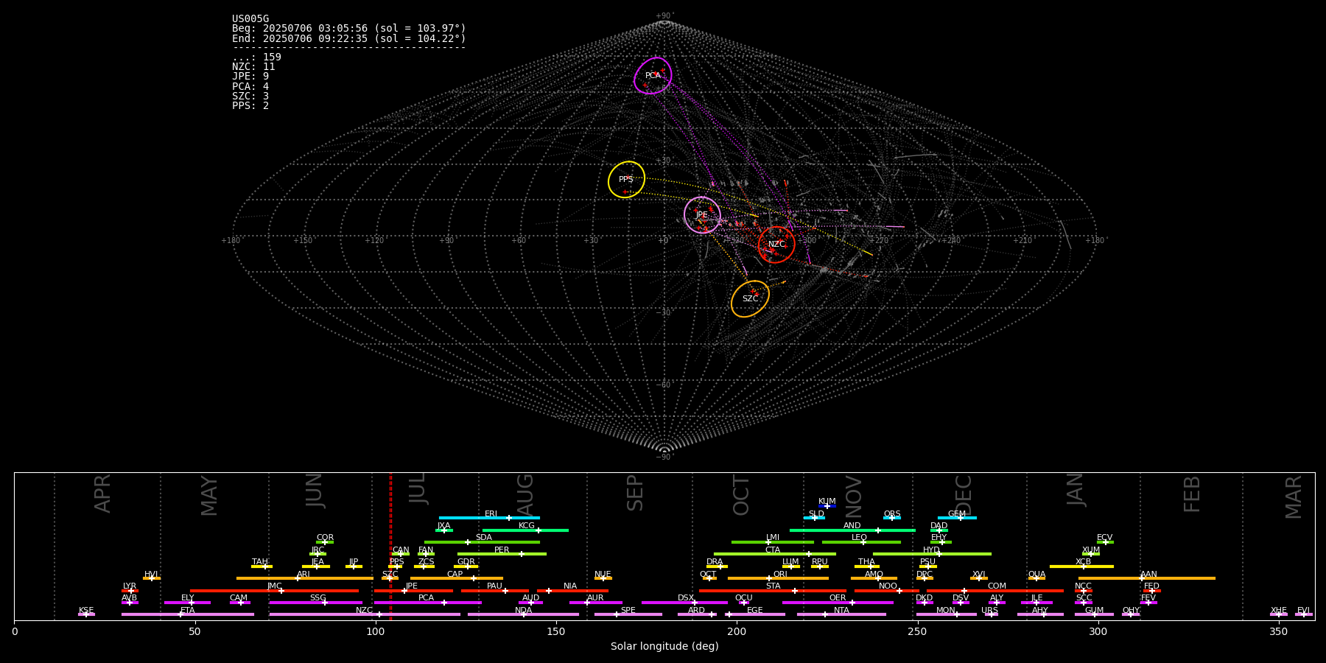Click the yellow PPS radiant circle on map

click(x=626, y=180)
